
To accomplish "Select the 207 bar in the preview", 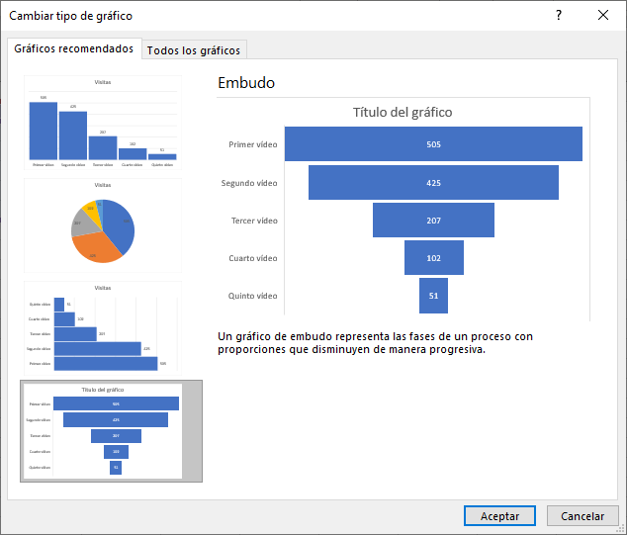I will 433,221.
